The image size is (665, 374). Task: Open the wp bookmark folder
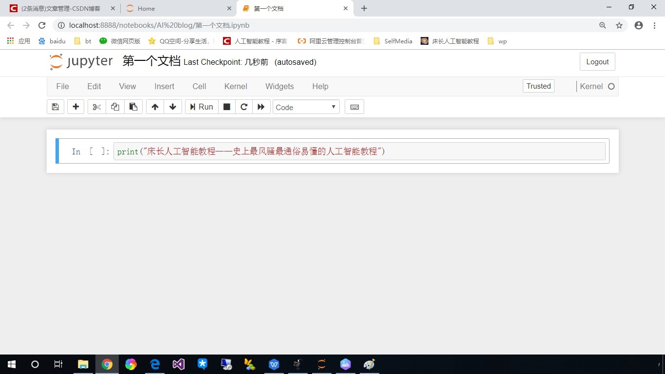[497, 41]
